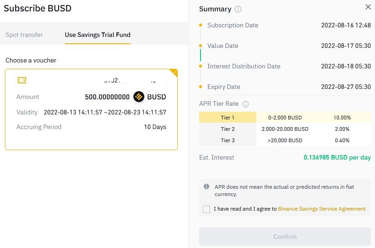Click the Subscription Date timeline marker
375x248 pixels.
tap(201, 25)
